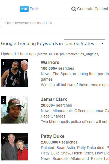The width and height of the screenshot is (109, 164).
Task: Click the Spurs players thumbnail image
Action: (15, 73)
